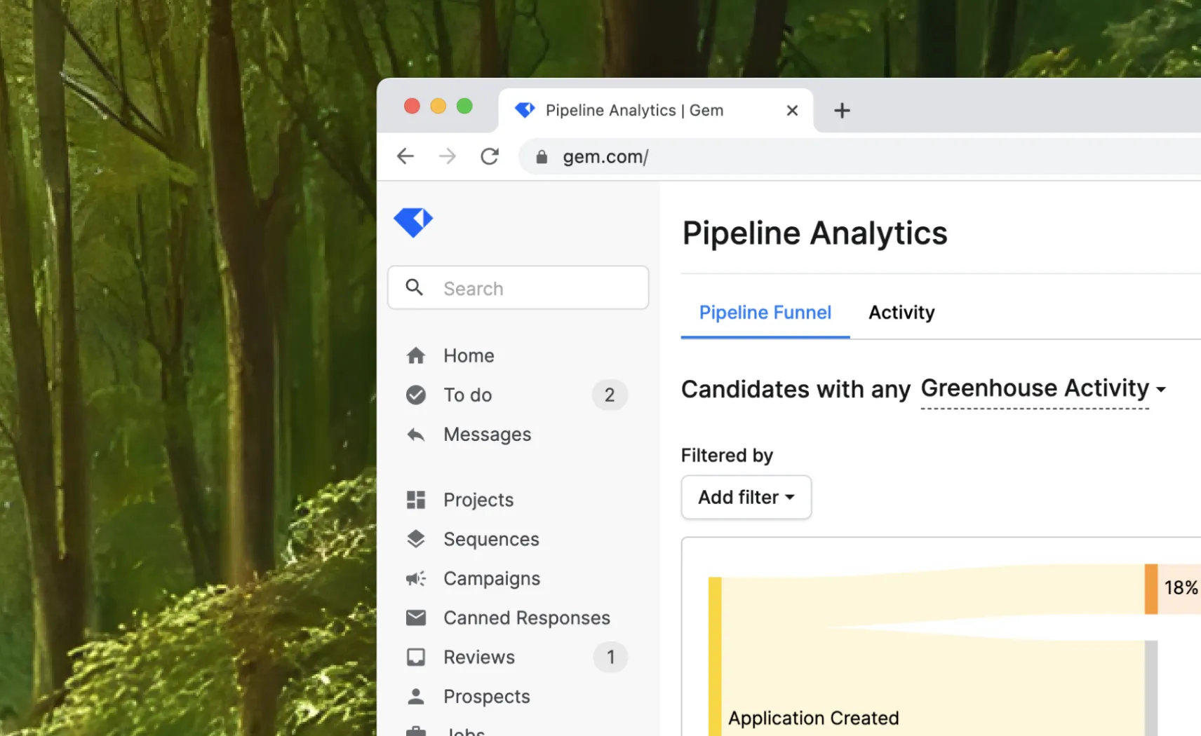Click the 18% funnel value
Image resolution: width=1201 pixels, height=736 pixels.
pyautogui.click(x=1181, y=587)
